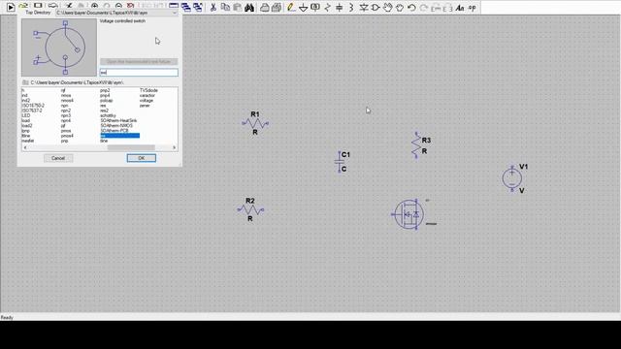Viewport: 621px width, 349px height.
Task: Select 'LED' in the symbol list
Action: (x=26, y=115)
